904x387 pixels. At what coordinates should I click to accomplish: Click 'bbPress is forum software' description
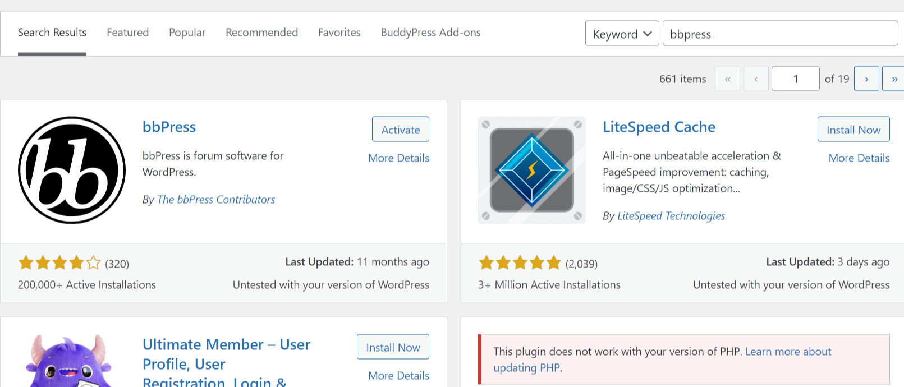[x=213, y=164]
